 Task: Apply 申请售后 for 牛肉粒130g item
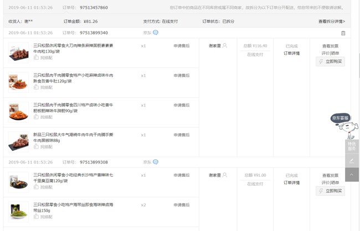coord(181,46)
